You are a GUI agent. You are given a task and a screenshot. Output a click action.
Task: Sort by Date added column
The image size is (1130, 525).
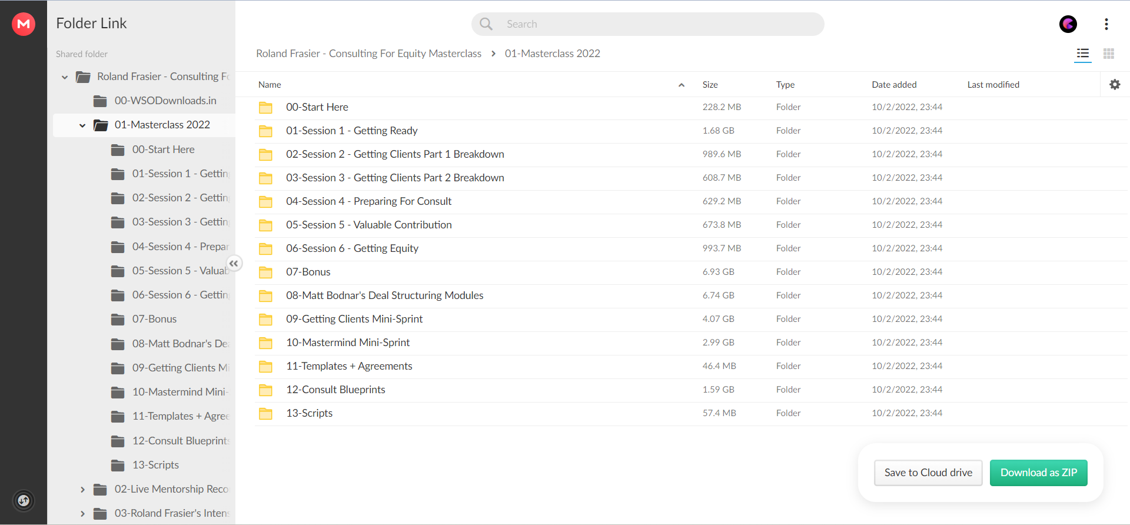[894, 85]
